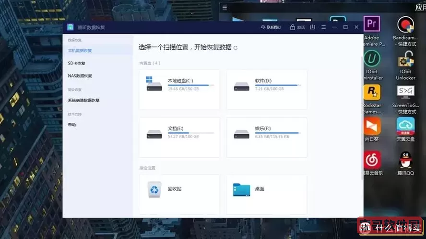Open the Bandicam desktop shortcut
The width and height of the screenshot is (426, 239).
(405, 28)
